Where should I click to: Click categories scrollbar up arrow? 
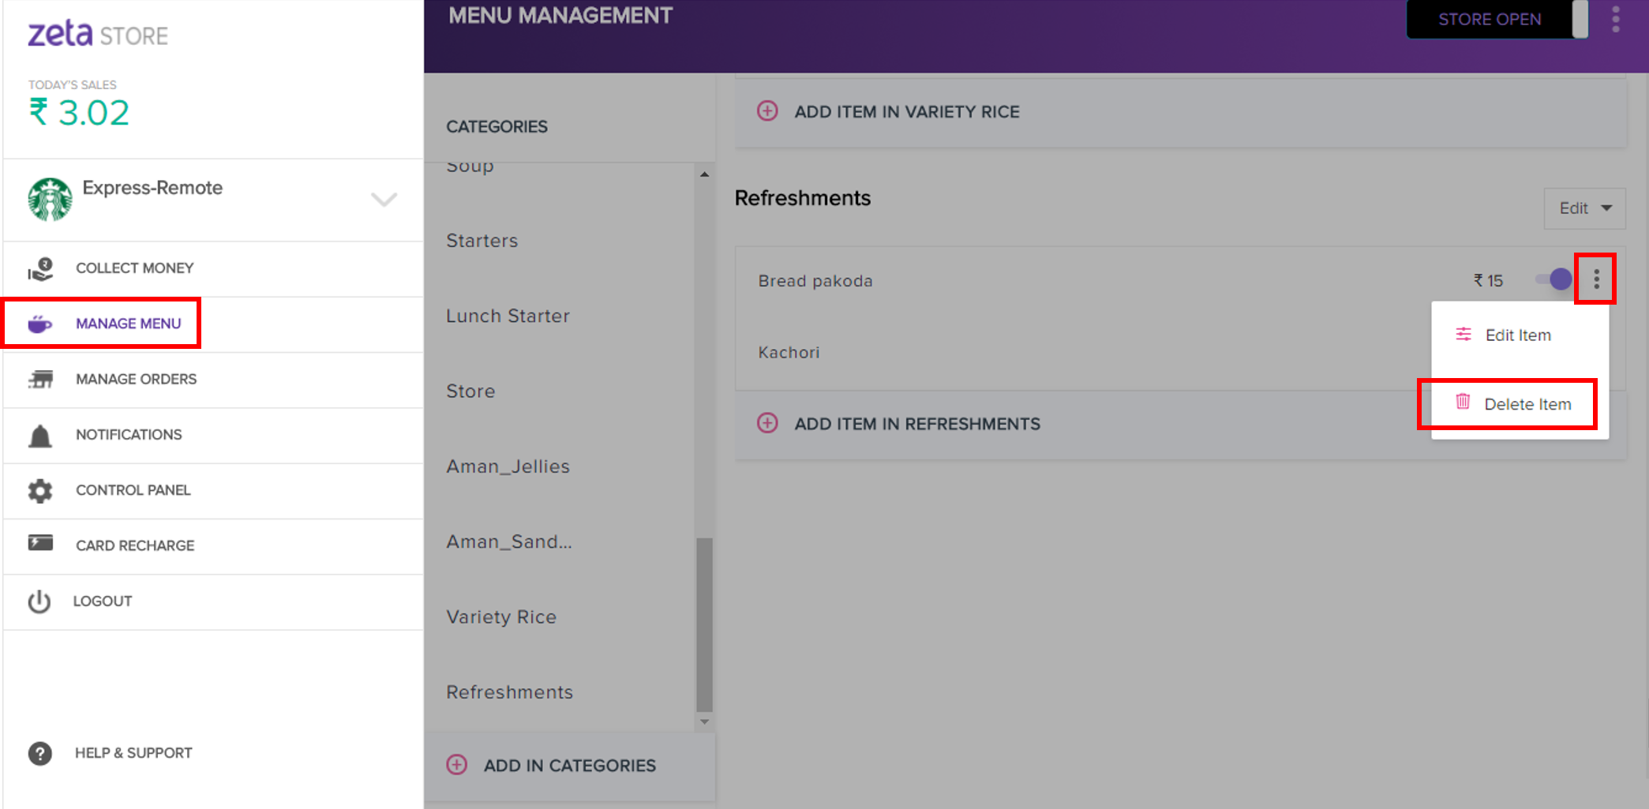[x=704, y=174]
